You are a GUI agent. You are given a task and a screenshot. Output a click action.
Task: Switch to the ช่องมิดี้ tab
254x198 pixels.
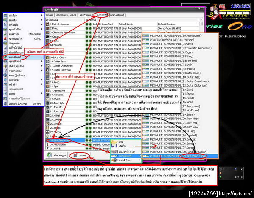tap(50, 15)
